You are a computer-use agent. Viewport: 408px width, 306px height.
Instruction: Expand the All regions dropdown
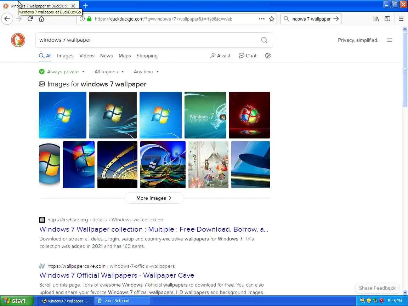(109, 72)
